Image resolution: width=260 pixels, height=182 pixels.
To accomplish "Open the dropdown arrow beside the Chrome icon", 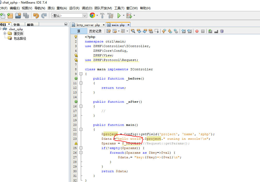I will (x=97, y=15).
